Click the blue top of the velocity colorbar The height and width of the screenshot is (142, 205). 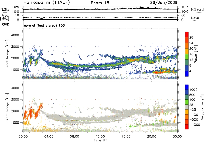[x=187, y=87]
